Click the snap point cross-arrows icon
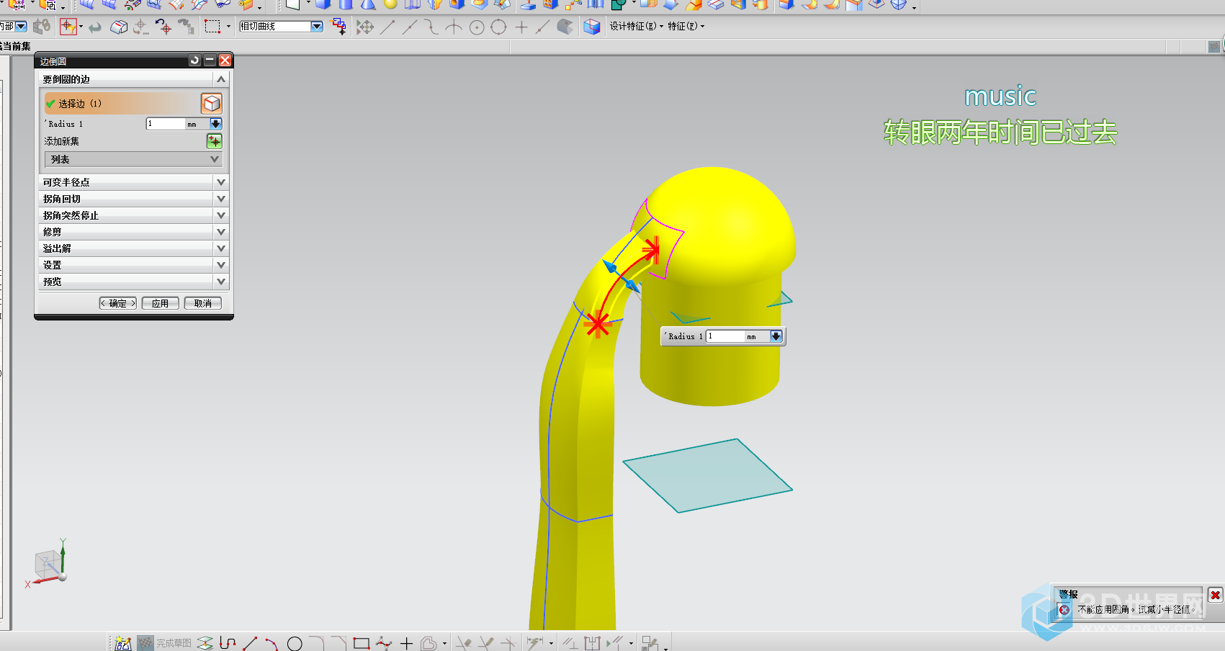The height and width of the screenshot is (651, 1225). point(365,27)
